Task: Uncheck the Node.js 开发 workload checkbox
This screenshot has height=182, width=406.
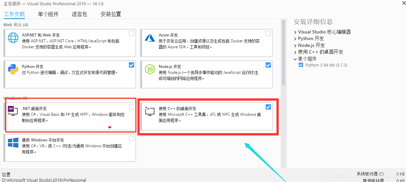Action: point(268,65)
